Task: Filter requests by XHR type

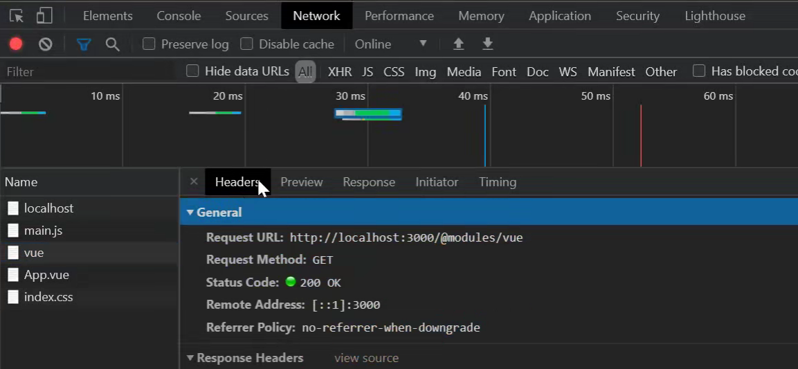Action: pyautogui.click(x=339, y=71)
